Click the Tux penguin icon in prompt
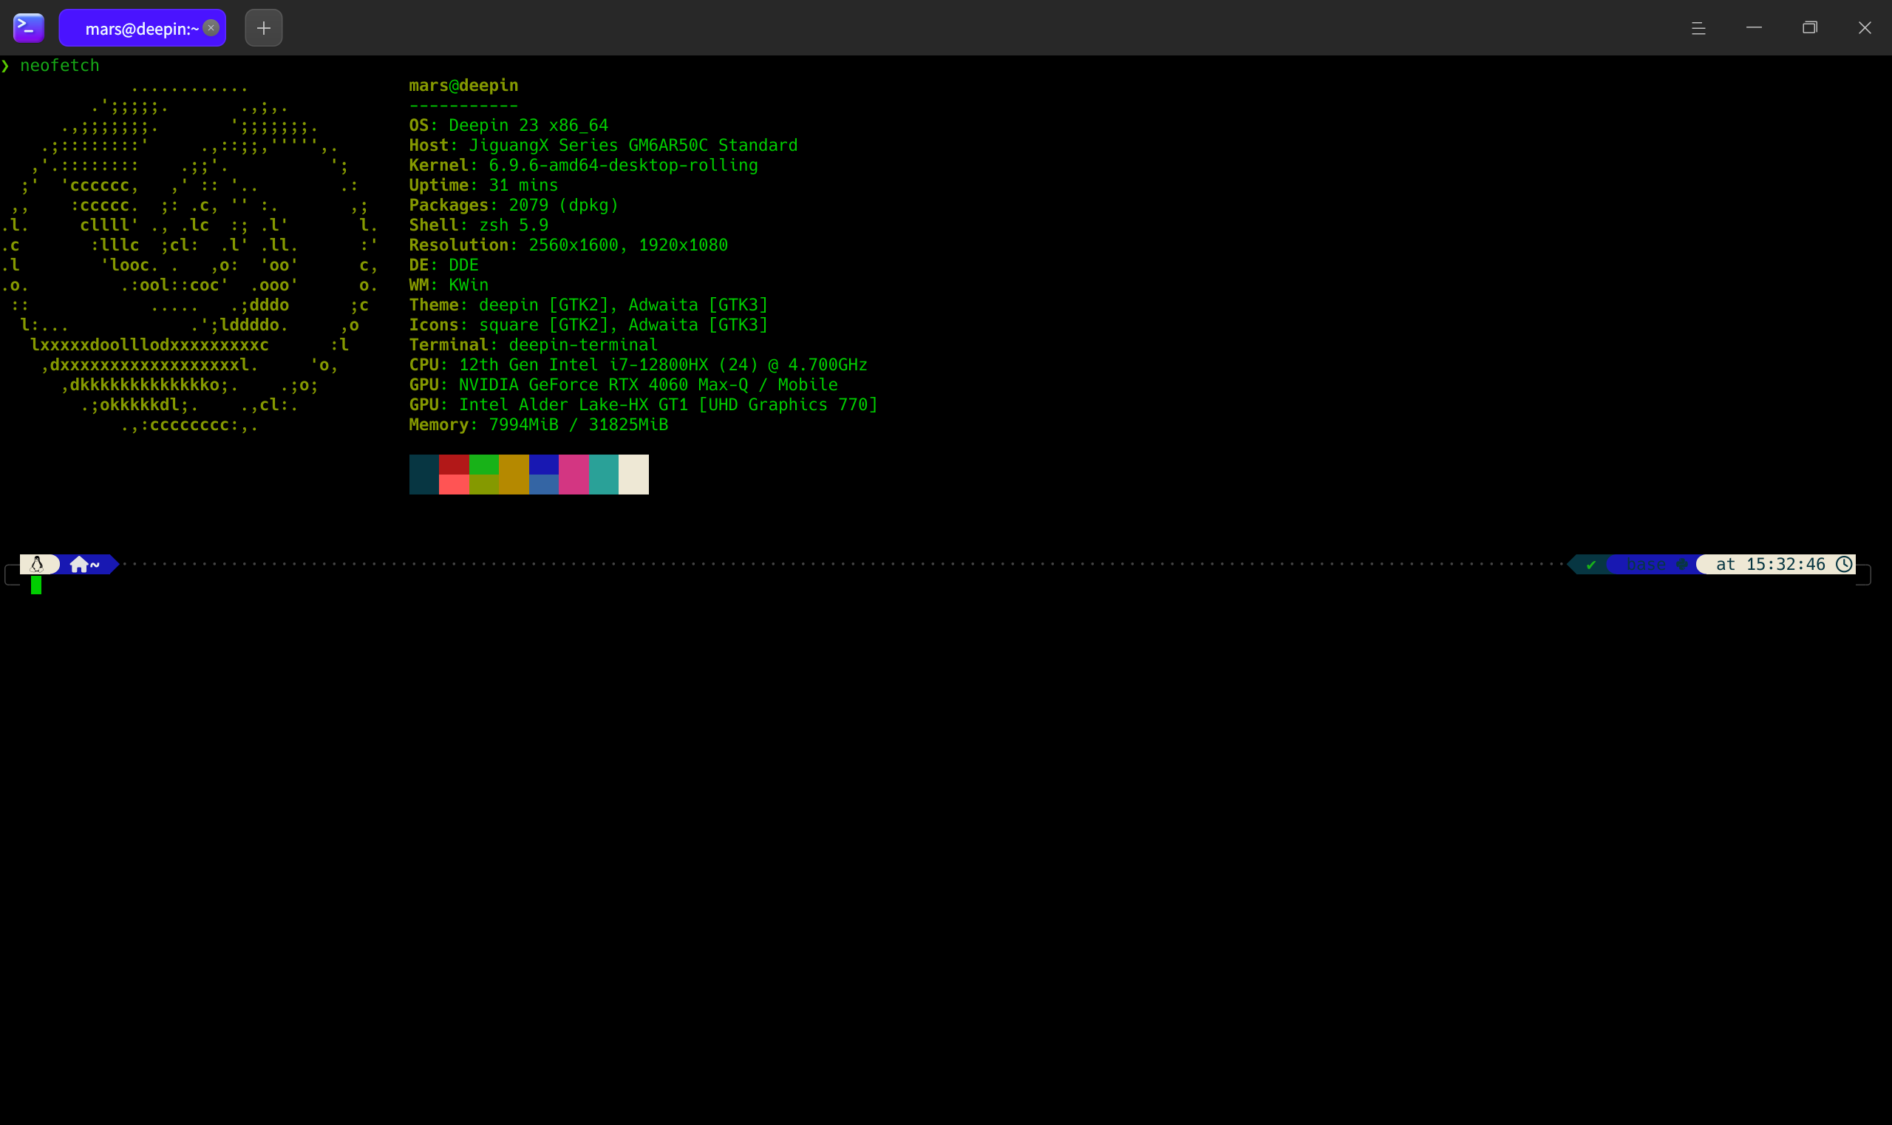 (x=36, y=564)
